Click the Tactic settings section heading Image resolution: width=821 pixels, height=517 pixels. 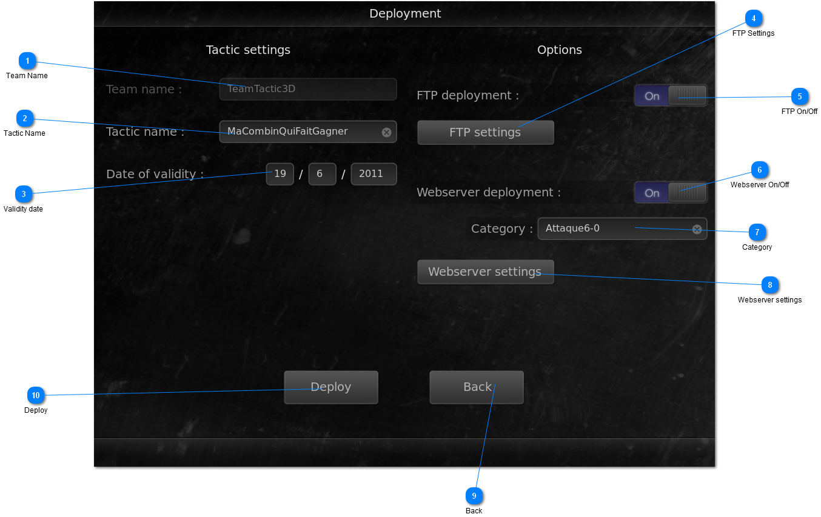[248, 50]
